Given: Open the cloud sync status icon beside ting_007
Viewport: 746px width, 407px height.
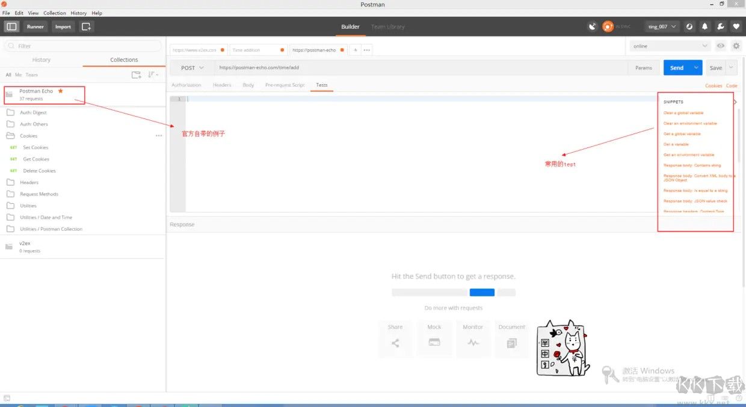Looking at the screenshot, I should [x=689, y=26].
